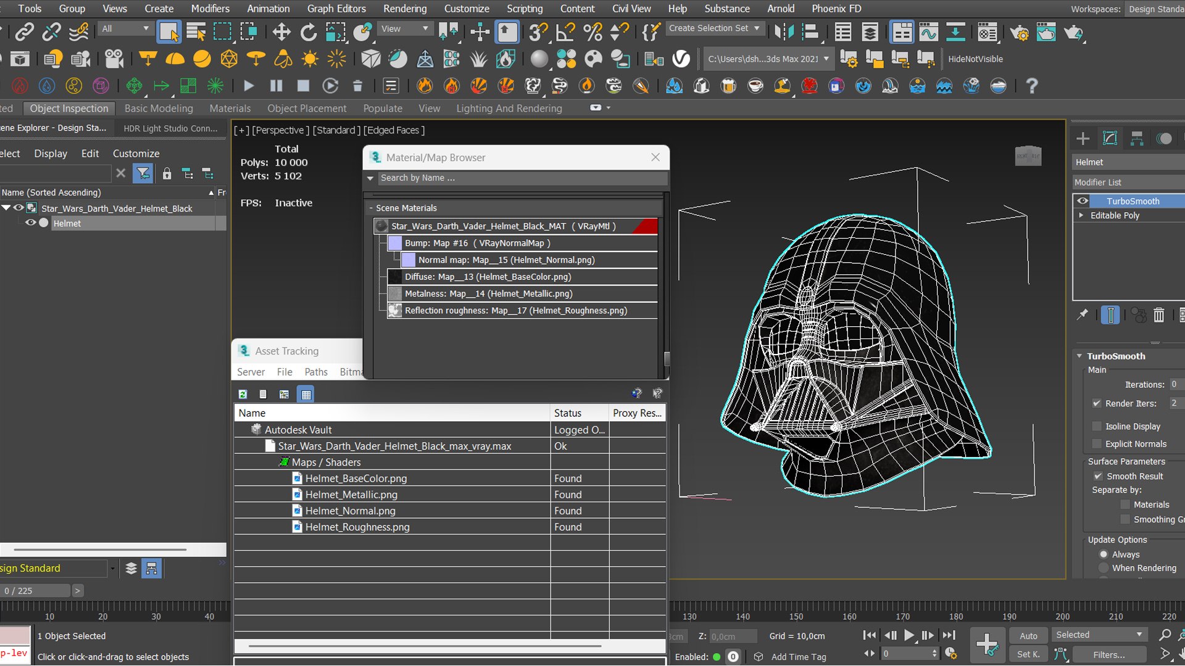Select the Select and Uniform Scale tool
Viewport: 1185px width, 666px height.
point(335,31)
